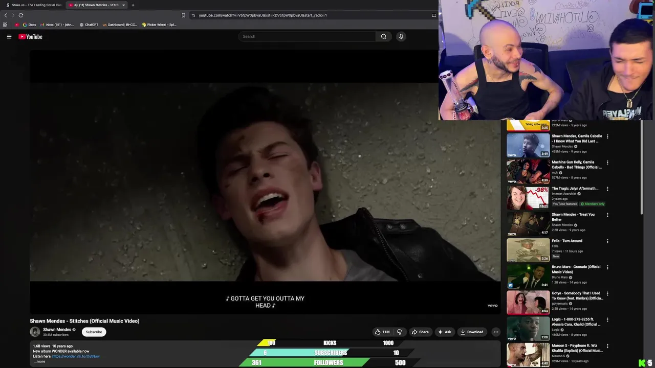The height and width of the screenshot is (368, 655).
Task: Open the Picker Wheel bookmark
Action: coord(159,25)
